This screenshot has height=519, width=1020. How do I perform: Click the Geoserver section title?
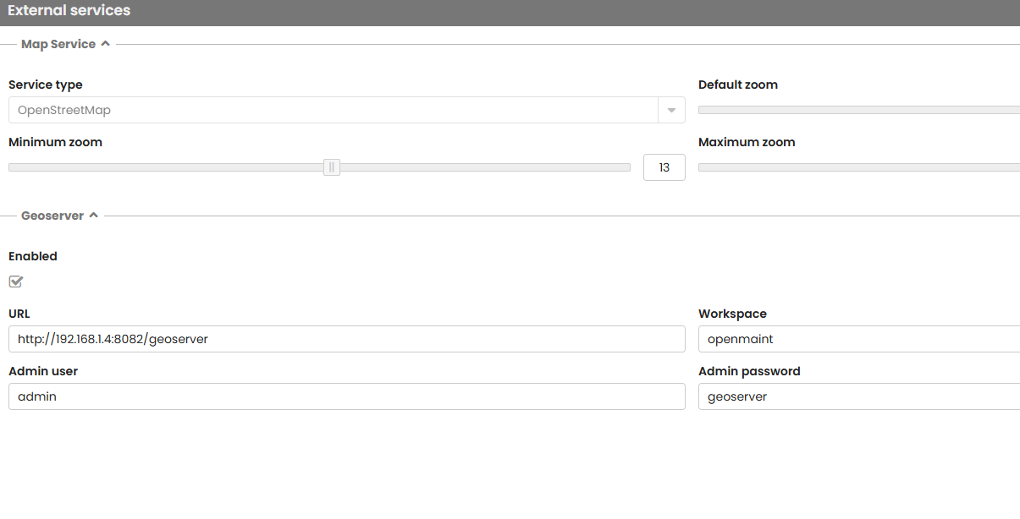(x=52, y=216)
